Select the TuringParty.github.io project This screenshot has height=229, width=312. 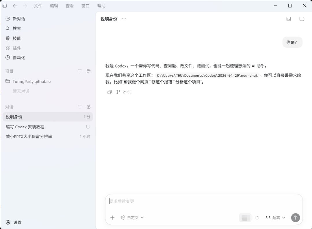tap(48, 81)
